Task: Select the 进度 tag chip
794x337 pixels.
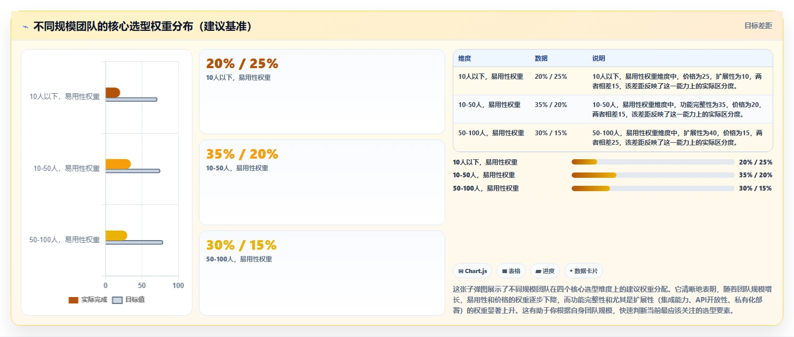Action: pos(545,271)
